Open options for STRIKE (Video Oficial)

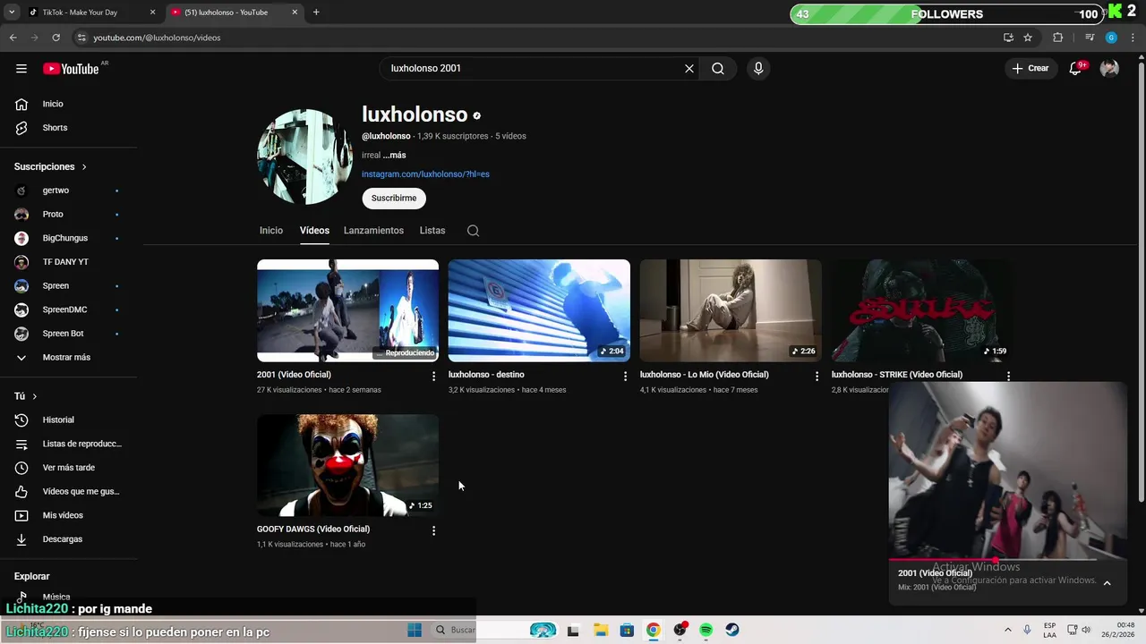pyautogui.click(x=1008, y=377)
